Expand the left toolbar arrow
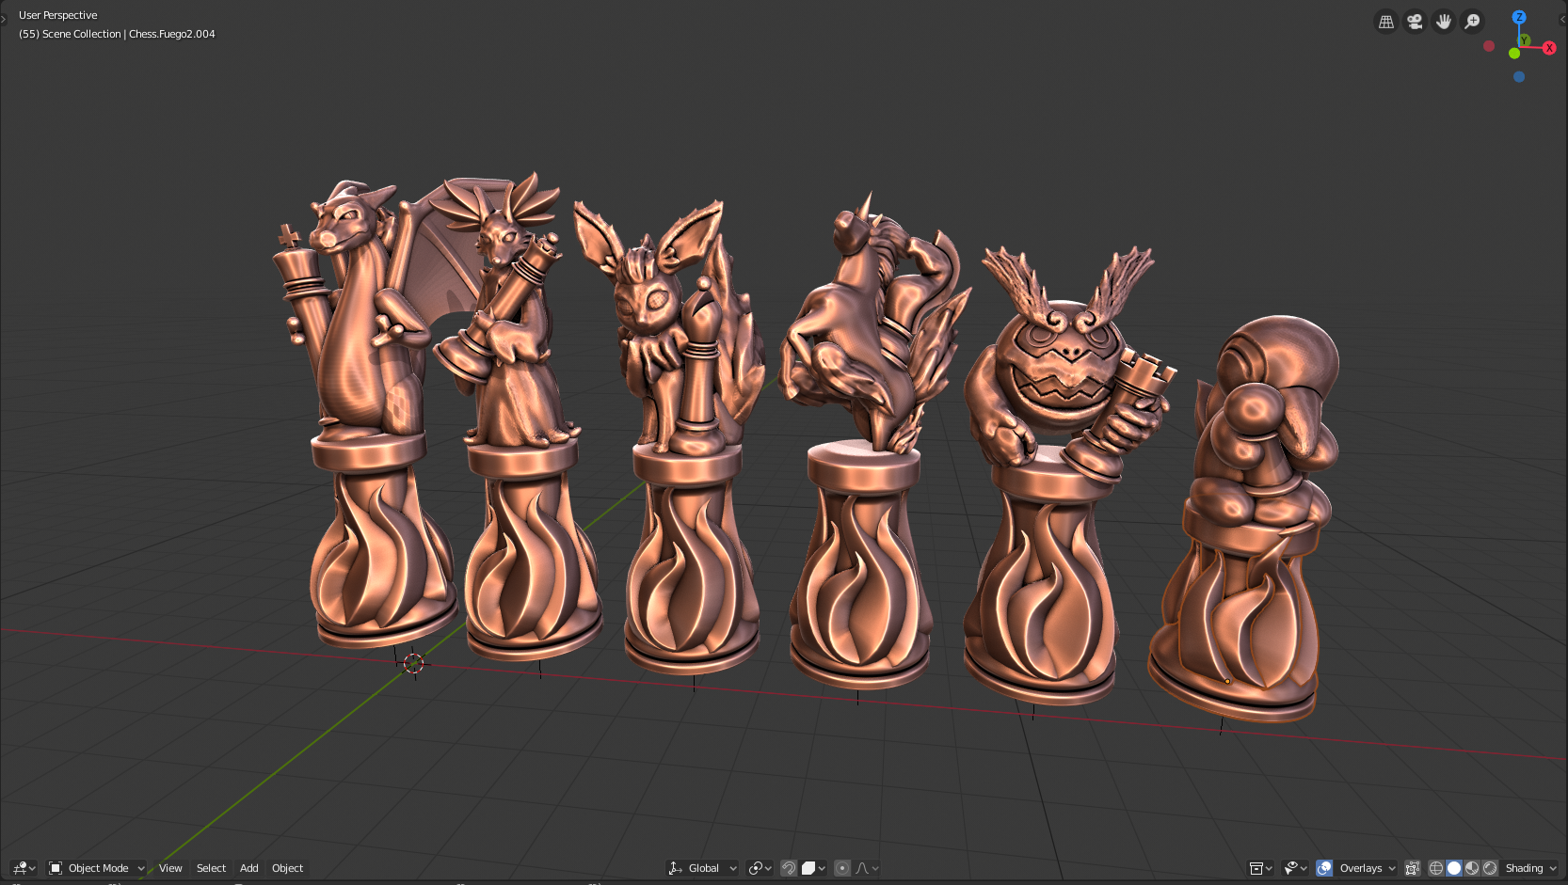This screenshot has width=1568, height=885. 4,19
